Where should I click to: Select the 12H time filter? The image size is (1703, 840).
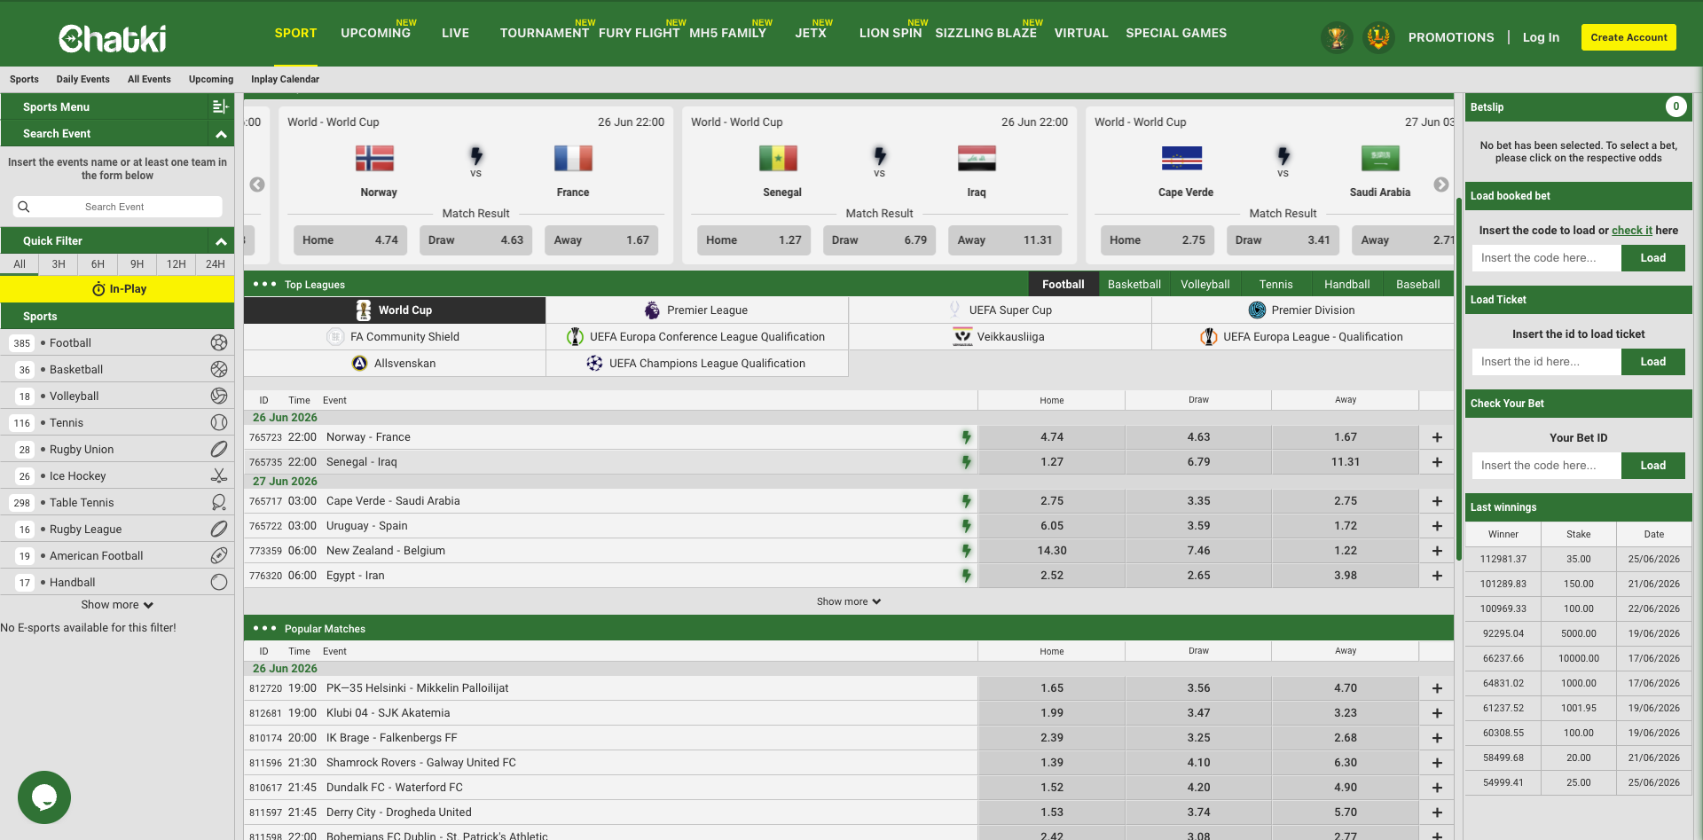[176, 264]
